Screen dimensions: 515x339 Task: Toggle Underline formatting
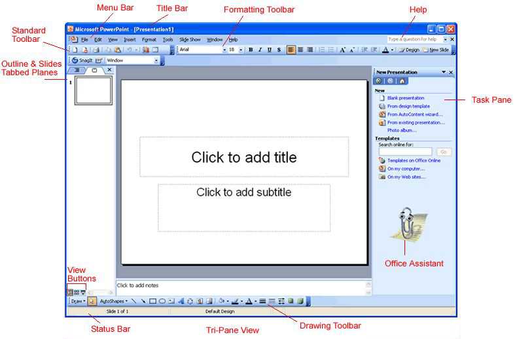[x=270, y=50]
